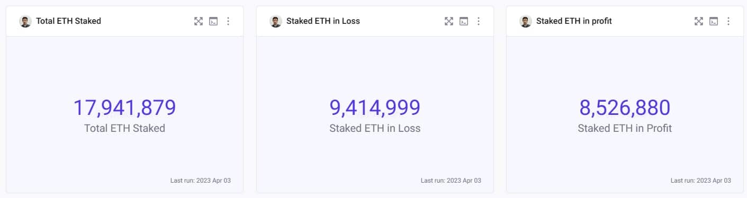747x198 pixels.
Task: Click author avatar on Staked ETH in Loss card
Action: 275,21
